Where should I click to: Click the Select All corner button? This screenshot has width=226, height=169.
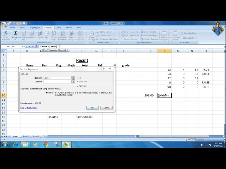coord(4,51)
